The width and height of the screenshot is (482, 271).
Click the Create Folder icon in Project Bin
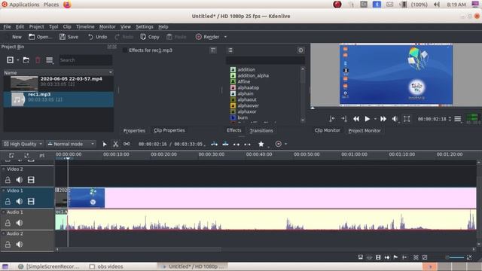click(26, 60)
